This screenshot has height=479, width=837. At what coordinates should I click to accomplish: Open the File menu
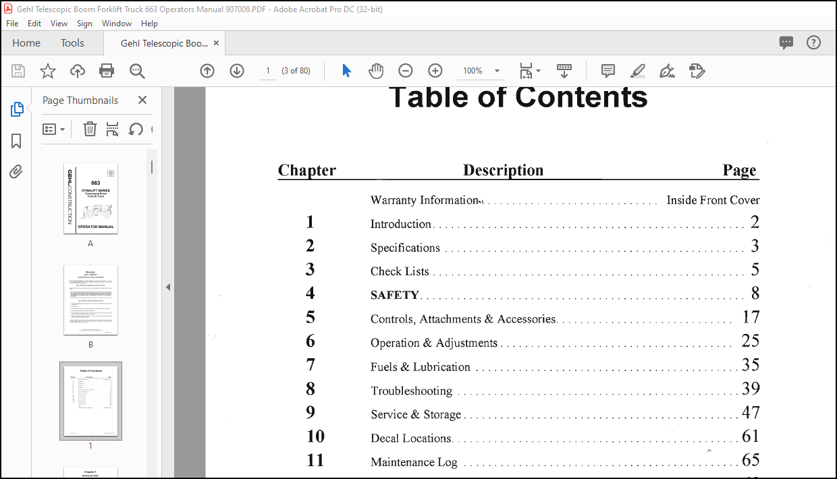pyautogui.click(x=12, y=23)
